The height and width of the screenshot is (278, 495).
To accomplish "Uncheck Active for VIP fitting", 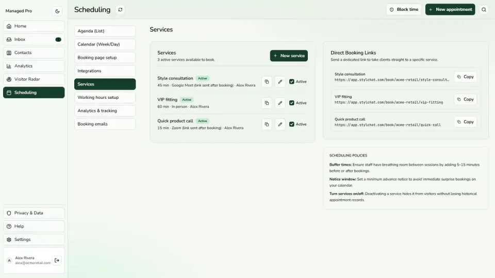I will pos(292,103).
